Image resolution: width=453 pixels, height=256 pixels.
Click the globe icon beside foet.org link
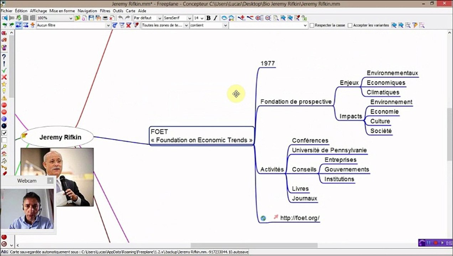pyautogui.click(x=263, y=218)
